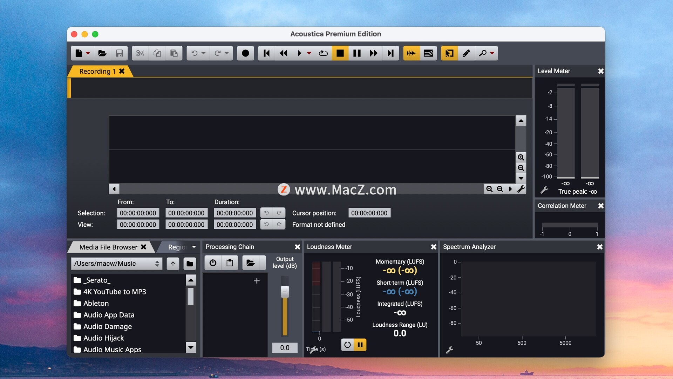
Task: Zoom out horizontally on the timeline
Action: tap(500, 189)
